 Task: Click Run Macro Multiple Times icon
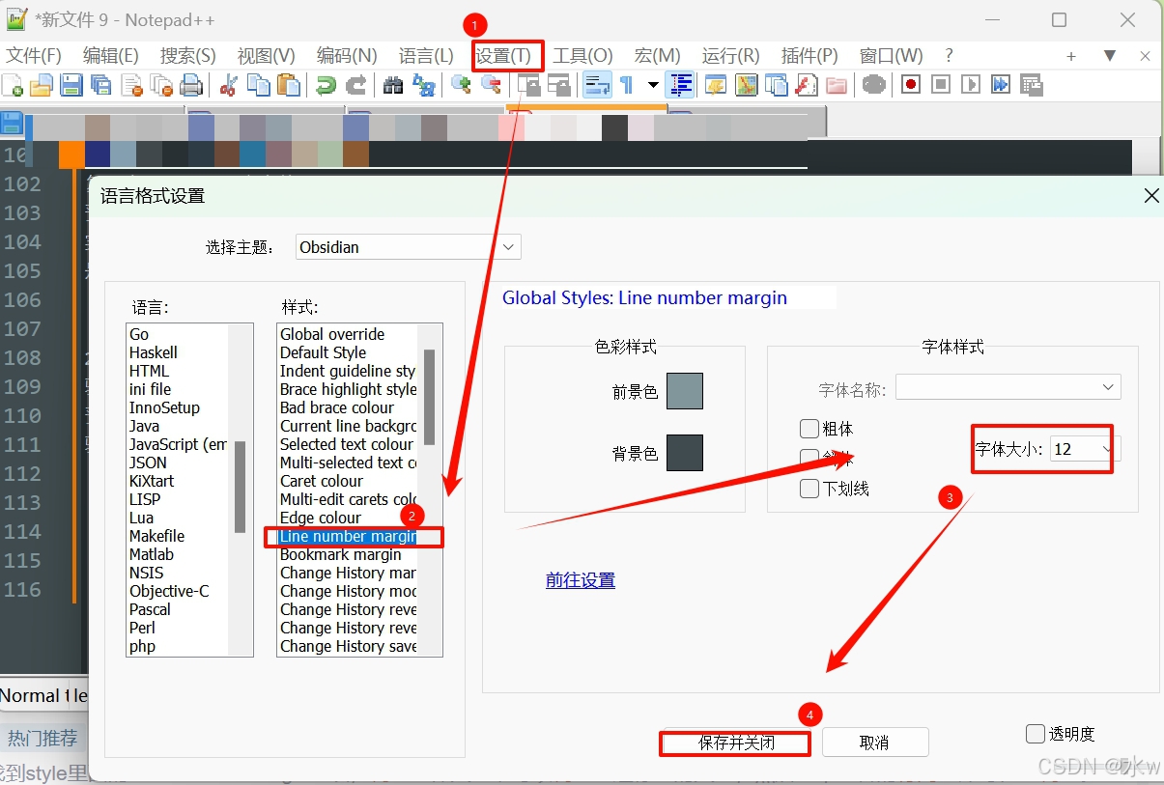tap(1001, 85)
